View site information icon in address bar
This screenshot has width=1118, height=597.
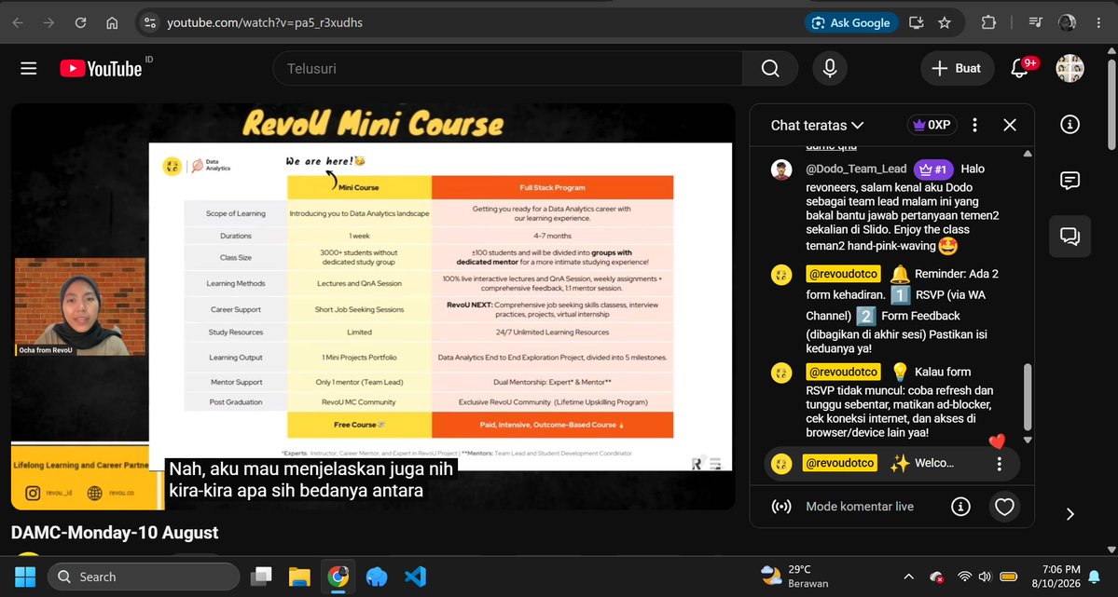(150, 22)
